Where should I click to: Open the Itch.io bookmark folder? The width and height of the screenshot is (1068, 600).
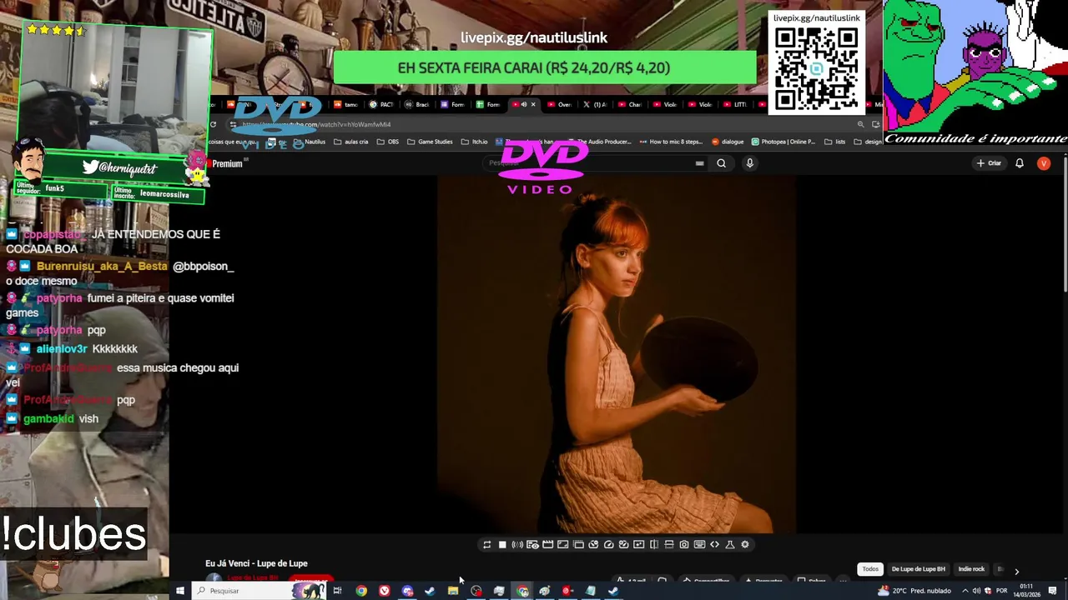click(476, 142)
